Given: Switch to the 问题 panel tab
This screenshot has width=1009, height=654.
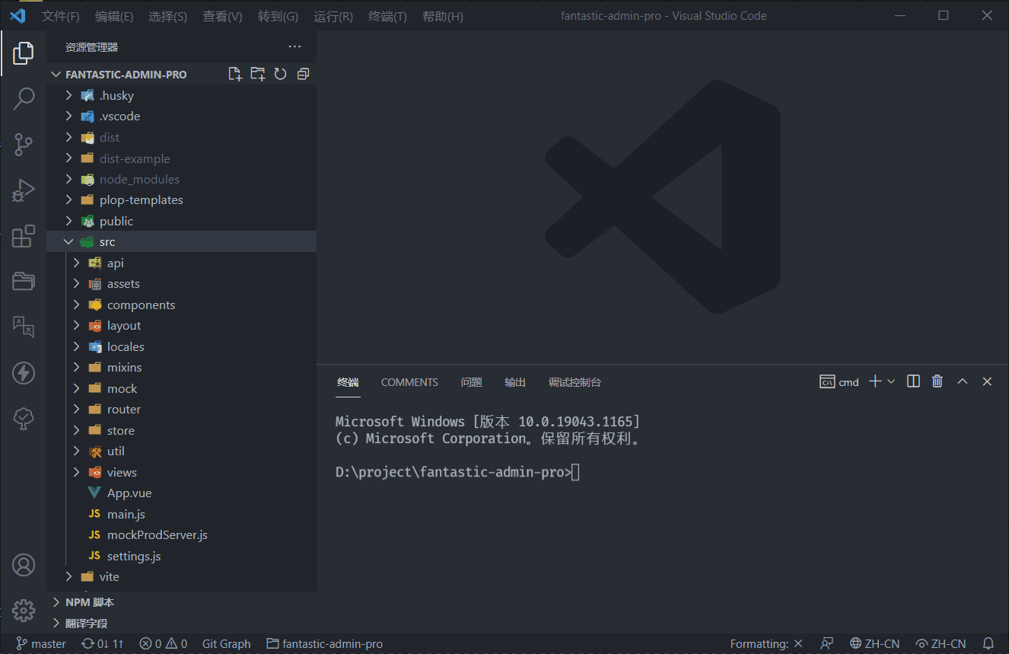Looking at the screenshot, I should [471, 382].
